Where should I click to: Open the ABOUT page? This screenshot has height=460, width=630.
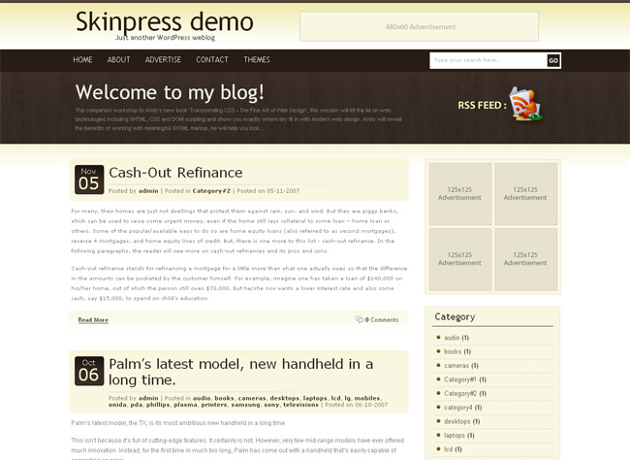click(118, 59)
